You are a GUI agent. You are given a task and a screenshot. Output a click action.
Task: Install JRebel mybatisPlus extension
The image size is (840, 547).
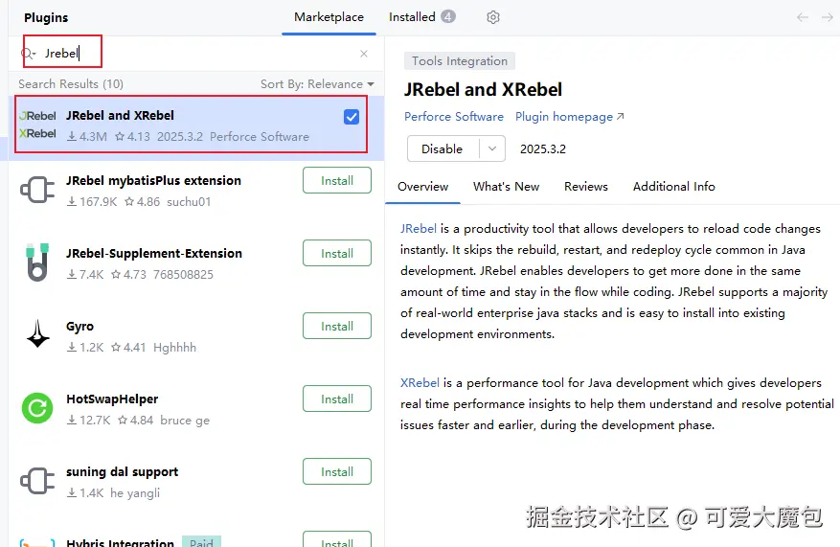pos(337,180)
